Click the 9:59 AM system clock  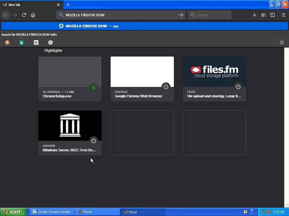tap(279, 212)
